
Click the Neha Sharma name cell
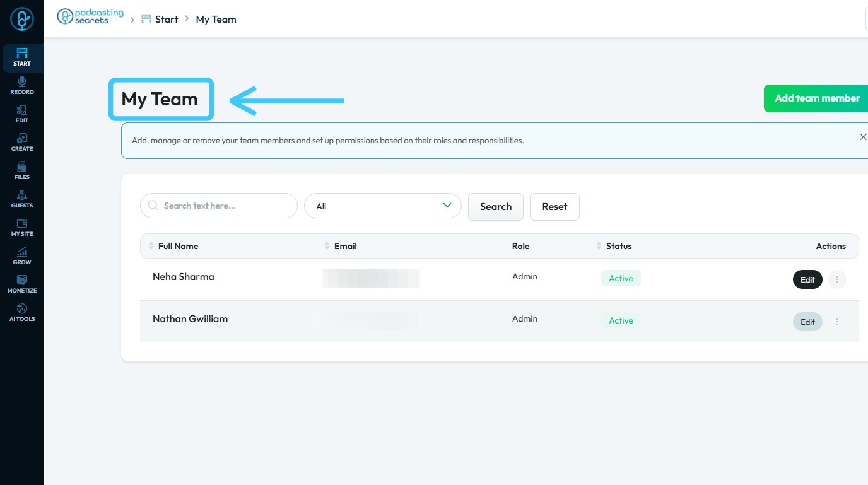pos(184,276)
